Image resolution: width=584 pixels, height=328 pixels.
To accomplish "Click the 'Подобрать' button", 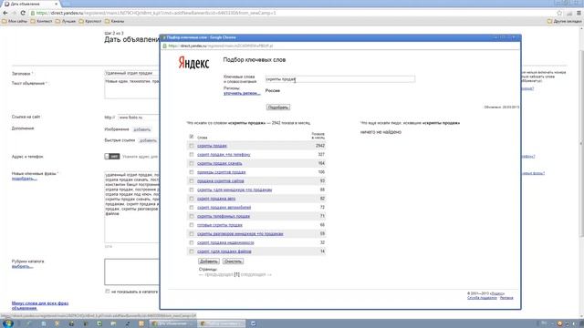I will click(278, 108).
